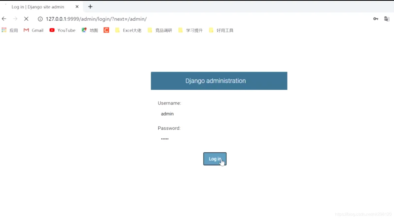This screenshot has width=394, height=219.
Task: Open the Maps 地图 bookmark
Action: [x=90, y=30]
